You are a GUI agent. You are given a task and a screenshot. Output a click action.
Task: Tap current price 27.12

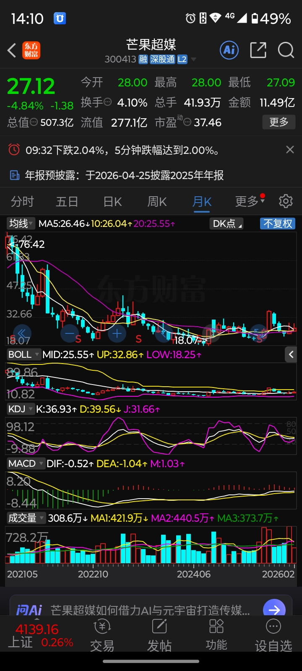31,86
